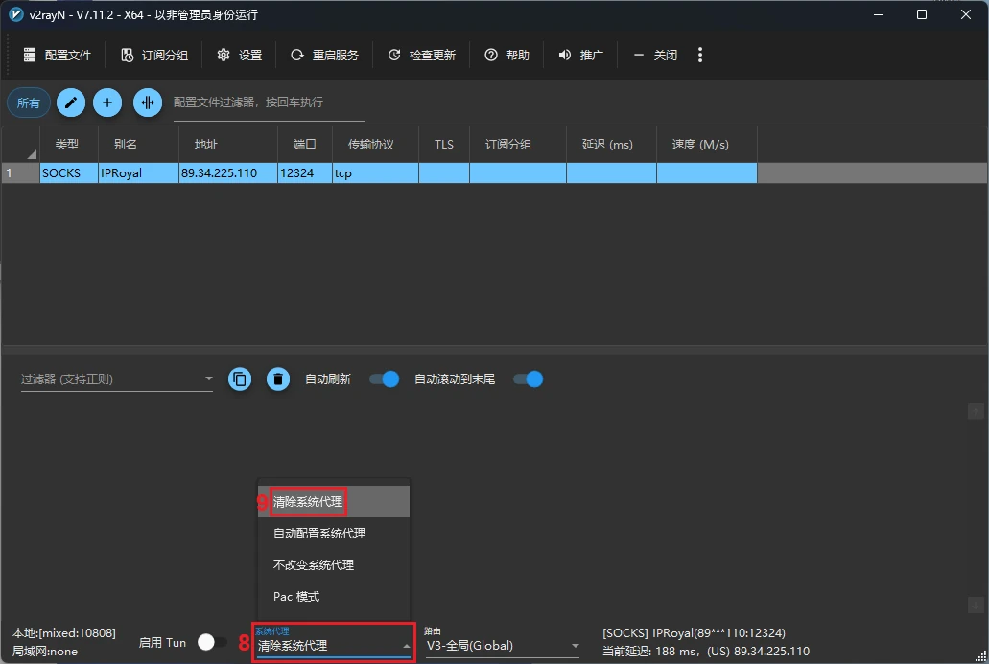989x664 pixels.
Task: Select 自动配置系统代理 from the list
Action: click(319, 533)
